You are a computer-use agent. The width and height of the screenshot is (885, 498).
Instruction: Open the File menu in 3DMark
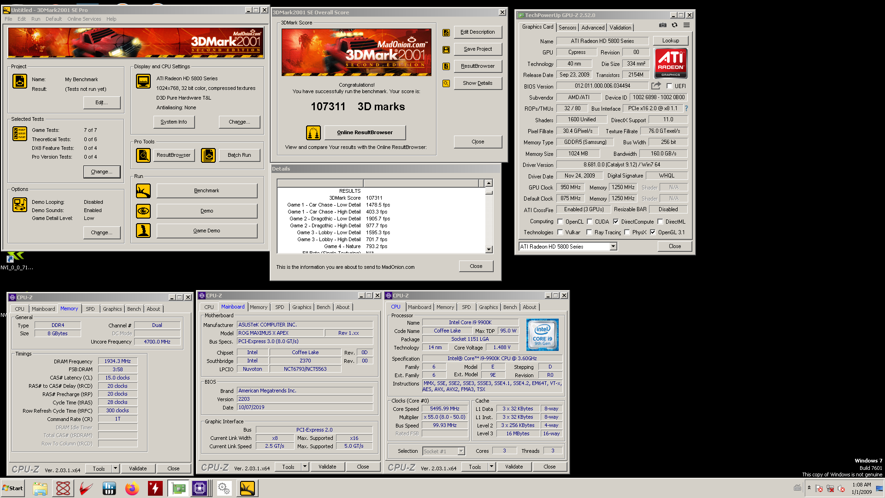(x=8, y=19)
